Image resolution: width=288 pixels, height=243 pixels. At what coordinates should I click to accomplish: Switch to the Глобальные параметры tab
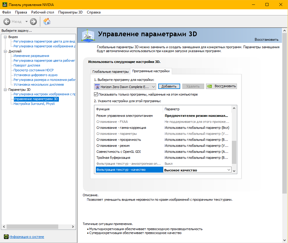coord(111,72)
